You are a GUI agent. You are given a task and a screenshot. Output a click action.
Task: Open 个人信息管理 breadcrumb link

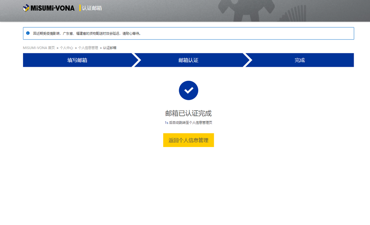tap(88, 48)
